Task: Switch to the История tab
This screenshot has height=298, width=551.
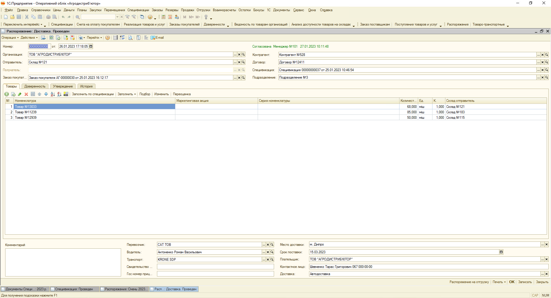Action: point(86,86)
